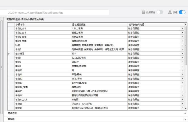Click the 数据预览 table icon

pyautogui.click(x=143, y=12)
